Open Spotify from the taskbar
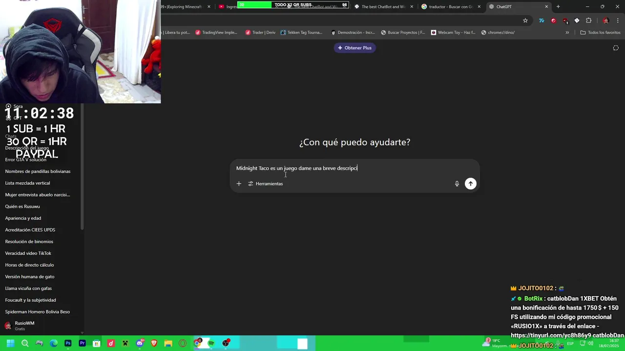This screenshot has height=351, width=625. pyautogui.click(x=211, y=343)
